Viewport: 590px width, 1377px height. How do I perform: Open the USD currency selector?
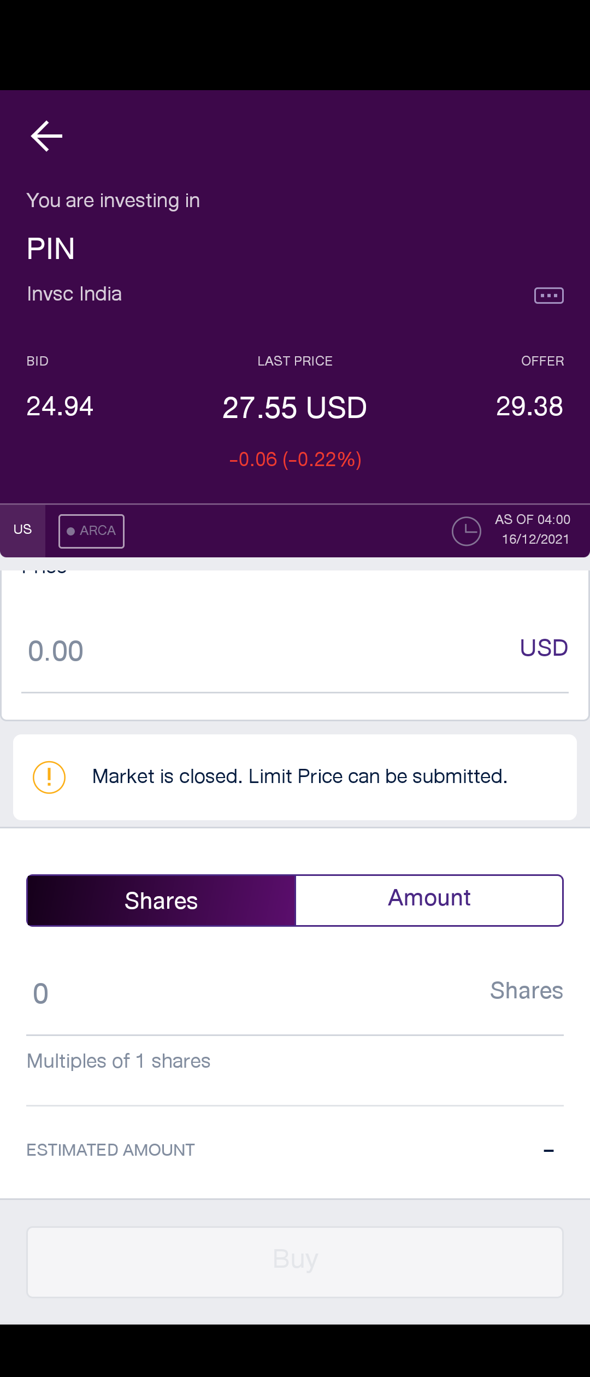tap(544, 648)
